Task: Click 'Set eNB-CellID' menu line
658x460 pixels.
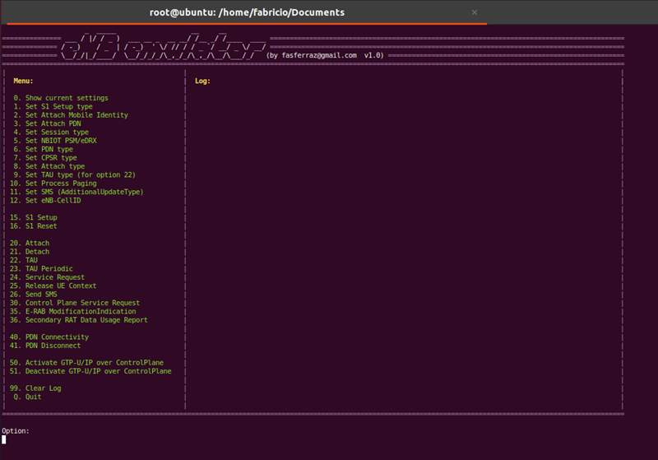Action: pyautogui.click(x=45, y=200)
